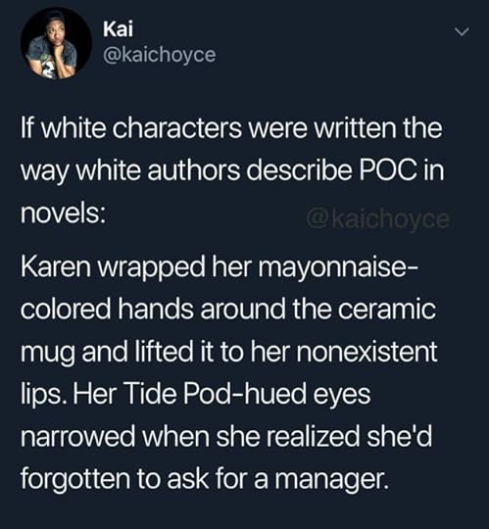Expand the tweet options chevron

[462, 32]
